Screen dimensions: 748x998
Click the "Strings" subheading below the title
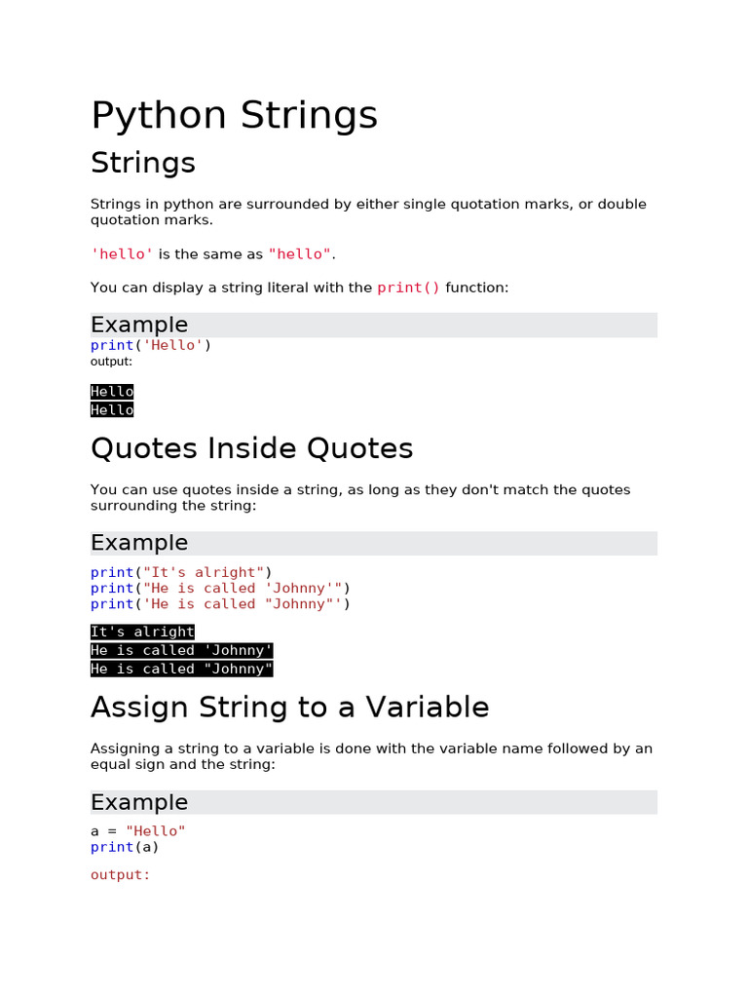pos(143,163)
